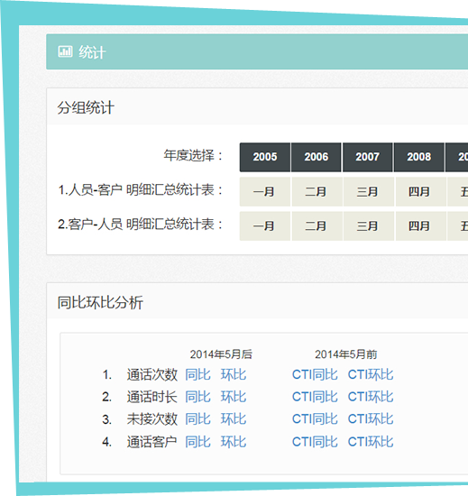This screenshot has height=496, width=468.
Task: Open CTI环比 link for 未接次数
Action: point(371,419)
